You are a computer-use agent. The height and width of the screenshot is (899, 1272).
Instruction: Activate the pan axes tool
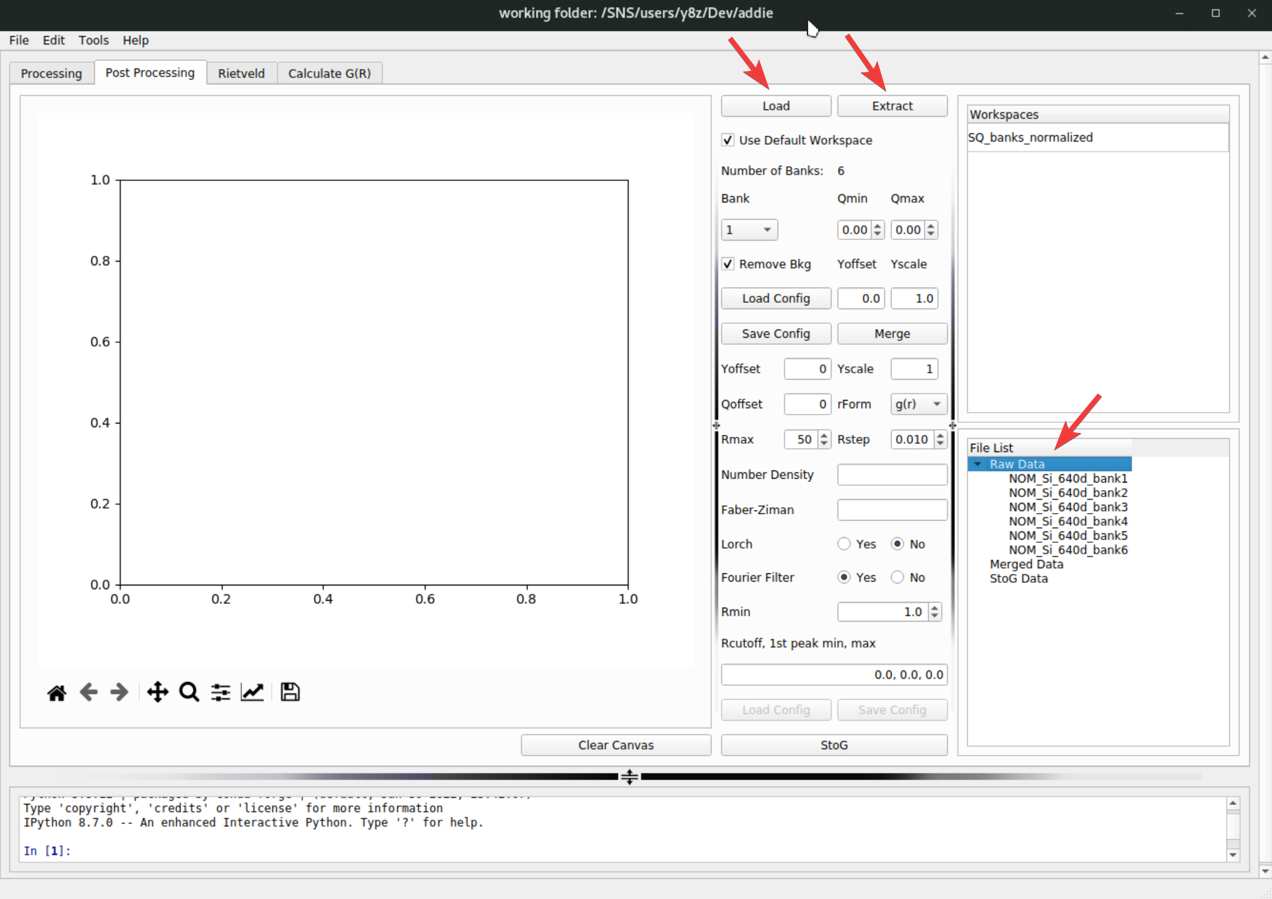[157, 692]
